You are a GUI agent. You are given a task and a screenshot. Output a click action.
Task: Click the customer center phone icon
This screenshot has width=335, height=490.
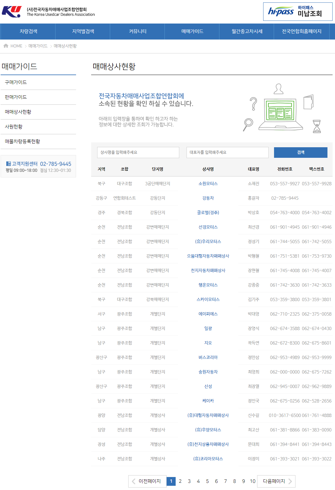pos(8,164)
